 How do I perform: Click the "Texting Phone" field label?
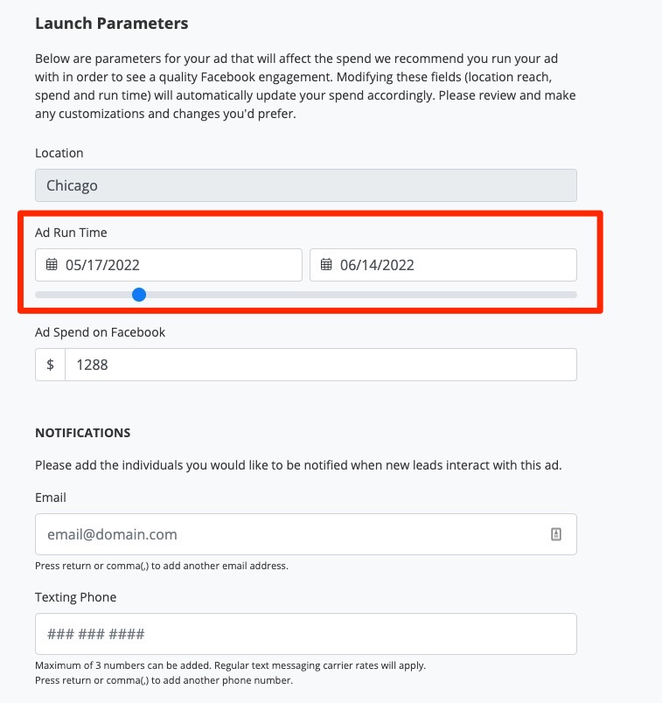(x=75, y=597)
